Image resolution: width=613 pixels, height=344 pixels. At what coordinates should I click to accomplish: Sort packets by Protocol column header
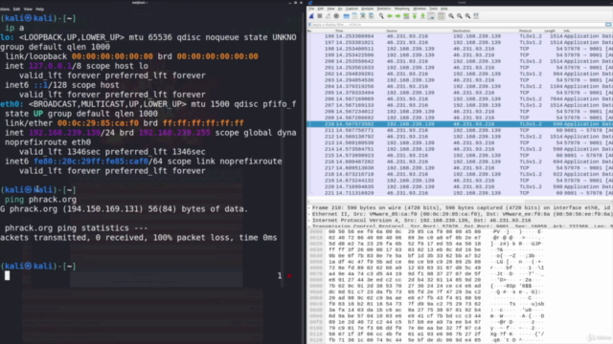(531, 31)
